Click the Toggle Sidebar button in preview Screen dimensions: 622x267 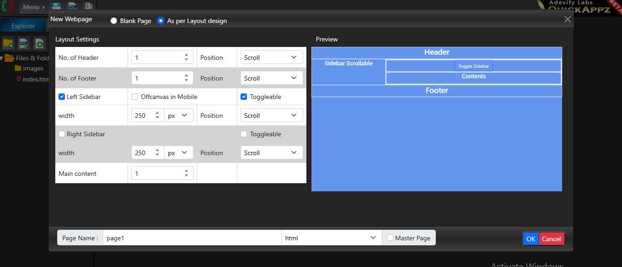473,66
